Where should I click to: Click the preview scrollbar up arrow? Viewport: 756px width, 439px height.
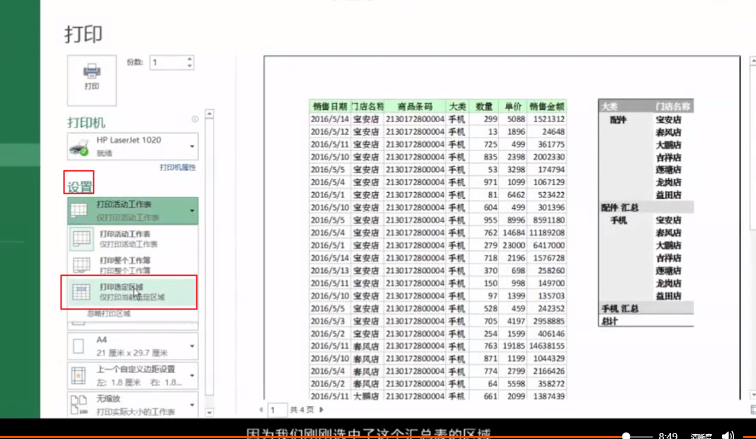pyautogui.click(x=753, y=61)
